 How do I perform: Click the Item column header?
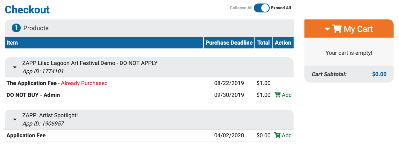click(x=12, y=43)
